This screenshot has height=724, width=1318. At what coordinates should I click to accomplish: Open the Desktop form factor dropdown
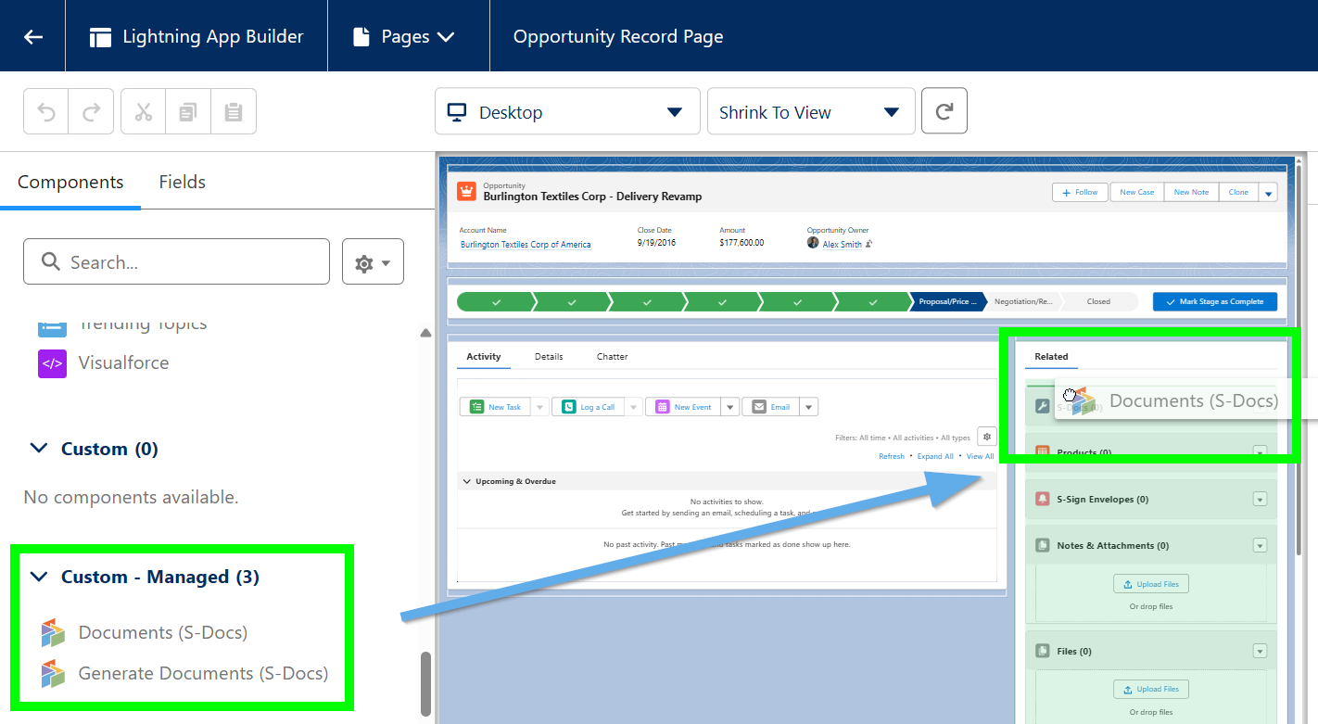pos(566,112)
